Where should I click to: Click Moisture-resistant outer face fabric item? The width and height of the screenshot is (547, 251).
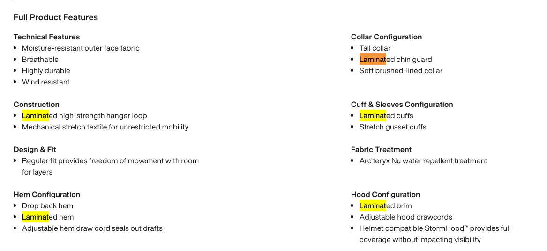pyautogui.click(x=81, y=48)
